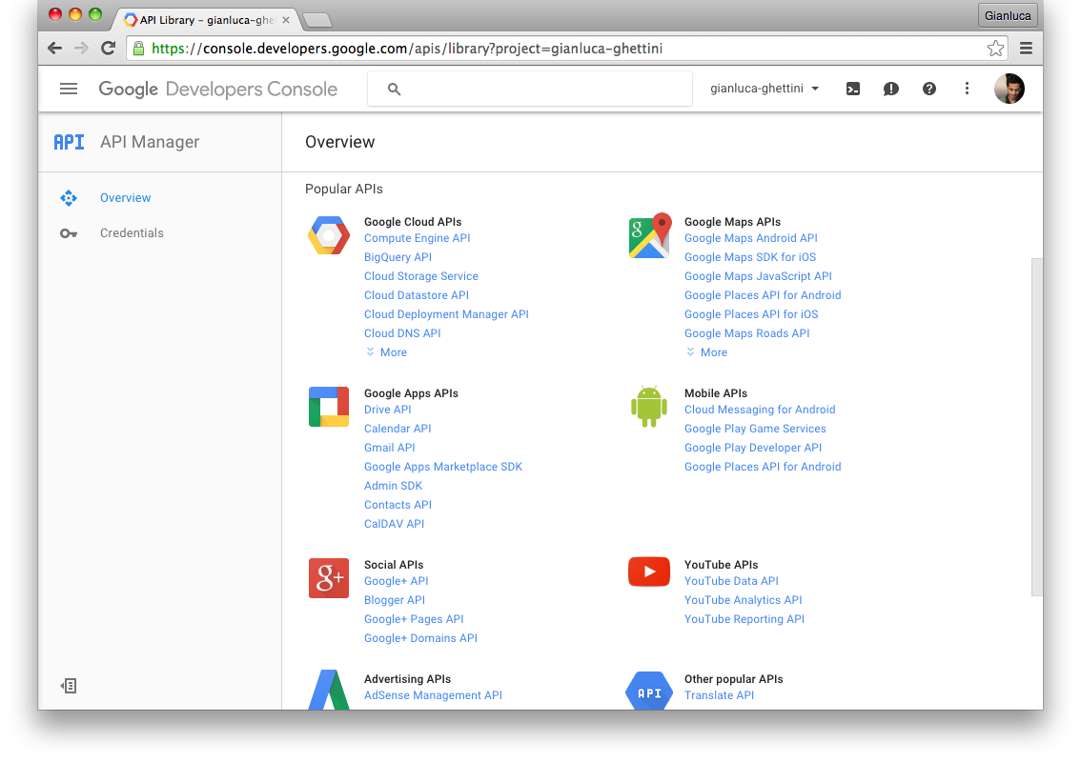Open Google+ API link
Screen dimensions: 1081x762
tap(397, 581)
